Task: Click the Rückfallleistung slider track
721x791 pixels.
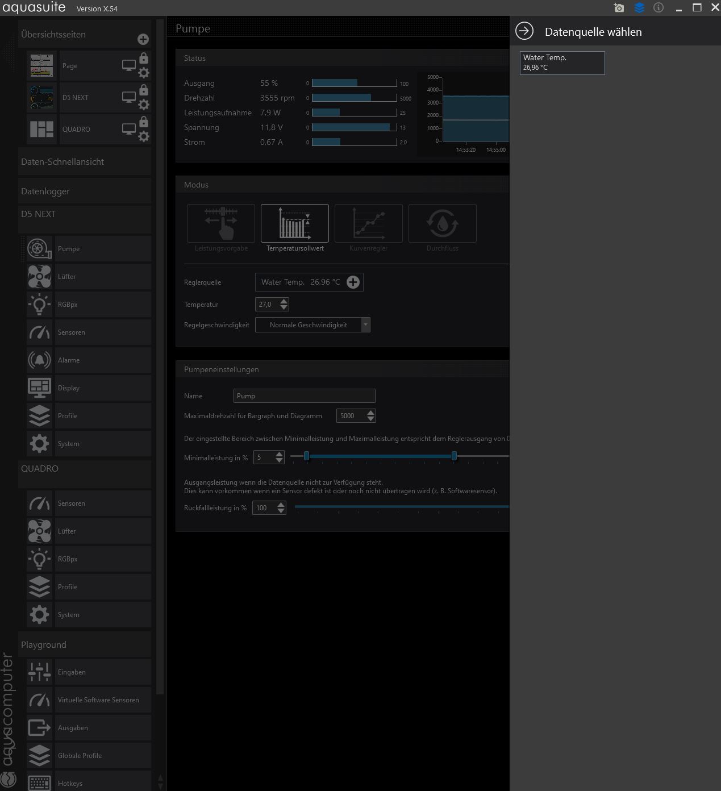Action: [x=402, y=506]
